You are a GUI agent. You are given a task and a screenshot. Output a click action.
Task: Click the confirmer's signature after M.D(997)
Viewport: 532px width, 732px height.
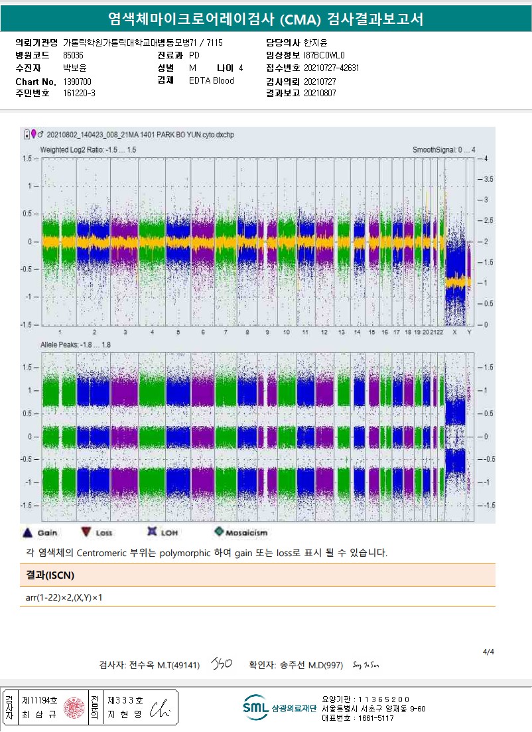(x=366, y=665)
